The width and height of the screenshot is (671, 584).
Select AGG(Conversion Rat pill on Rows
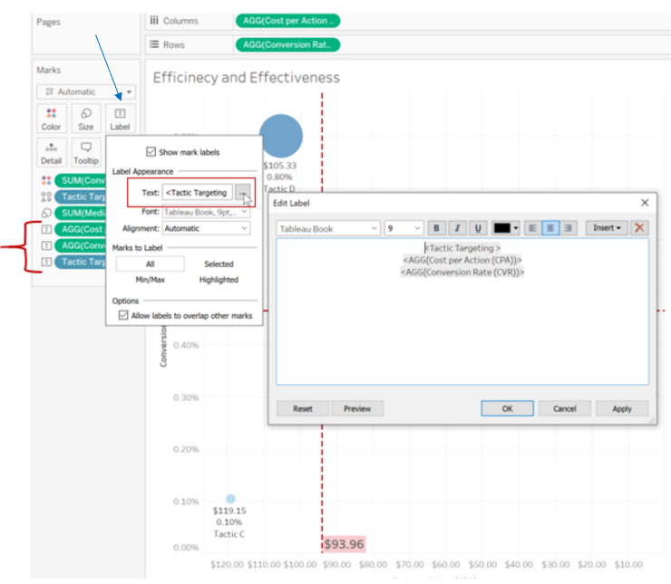point(288,44)
